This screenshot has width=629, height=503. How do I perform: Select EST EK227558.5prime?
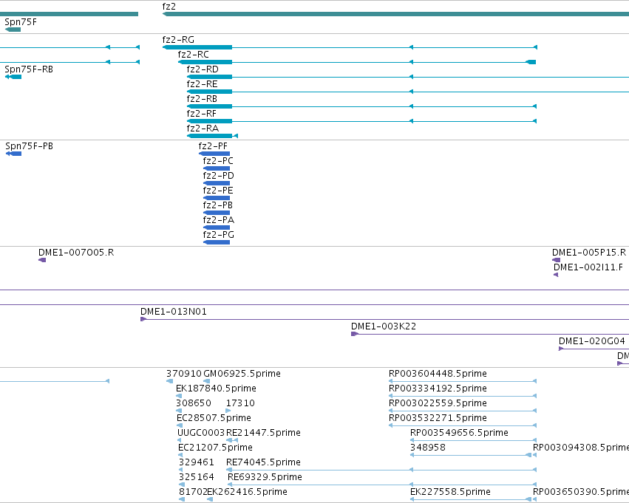pos(471,499)
